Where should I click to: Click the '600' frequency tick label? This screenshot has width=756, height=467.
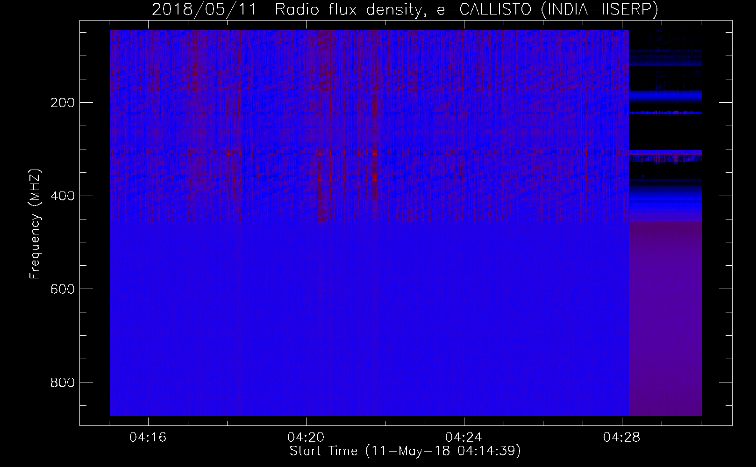click(x=62, y=289)
